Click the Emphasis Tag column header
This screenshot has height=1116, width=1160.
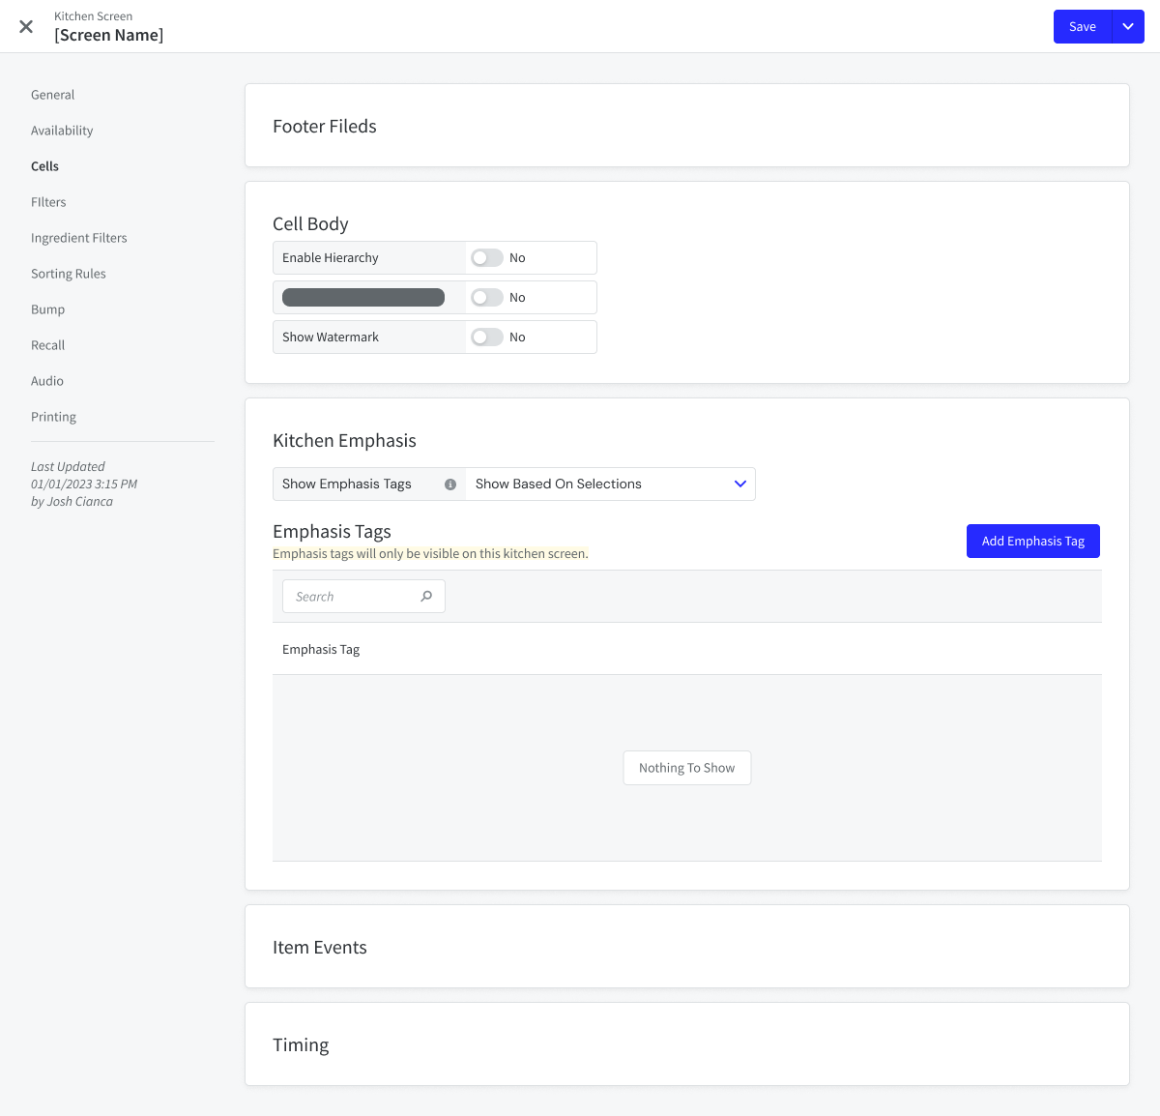tap(321, 650)
